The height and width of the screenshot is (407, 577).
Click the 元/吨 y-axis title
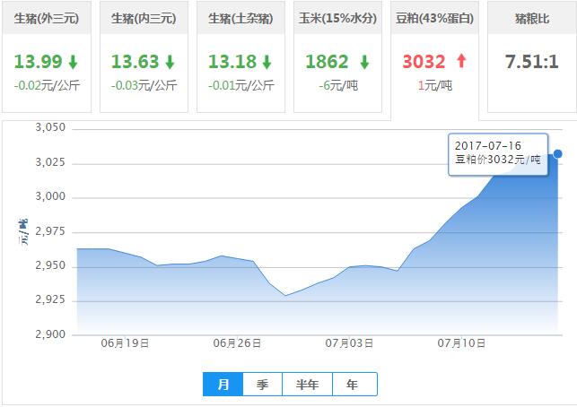click(x=22, y=232)
